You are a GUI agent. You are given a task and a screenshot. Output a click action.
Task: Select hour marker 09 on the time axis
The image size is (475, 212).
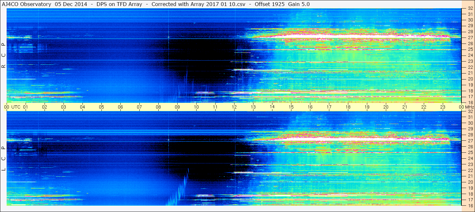tap(177, 107)
